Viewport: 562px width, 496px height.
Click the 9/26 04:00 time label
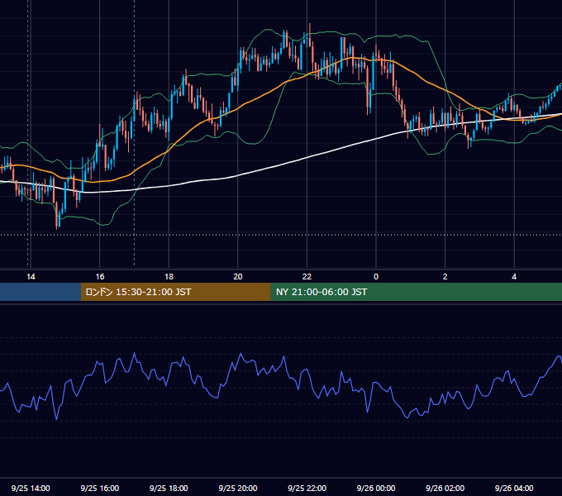[514, 488]
